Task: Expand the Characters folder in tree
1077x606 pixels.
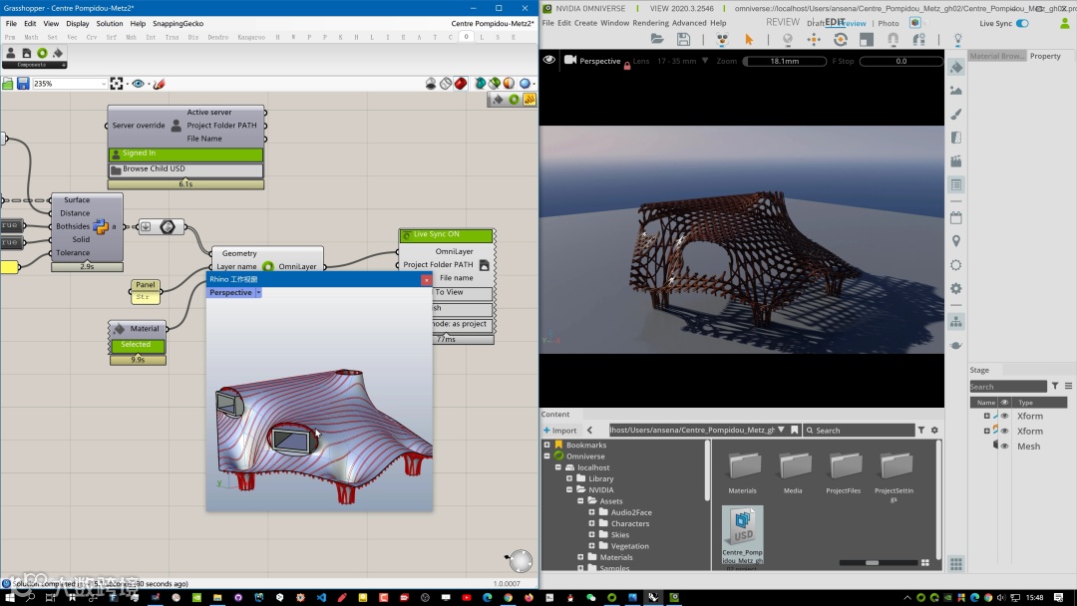Action: [591, 523]
